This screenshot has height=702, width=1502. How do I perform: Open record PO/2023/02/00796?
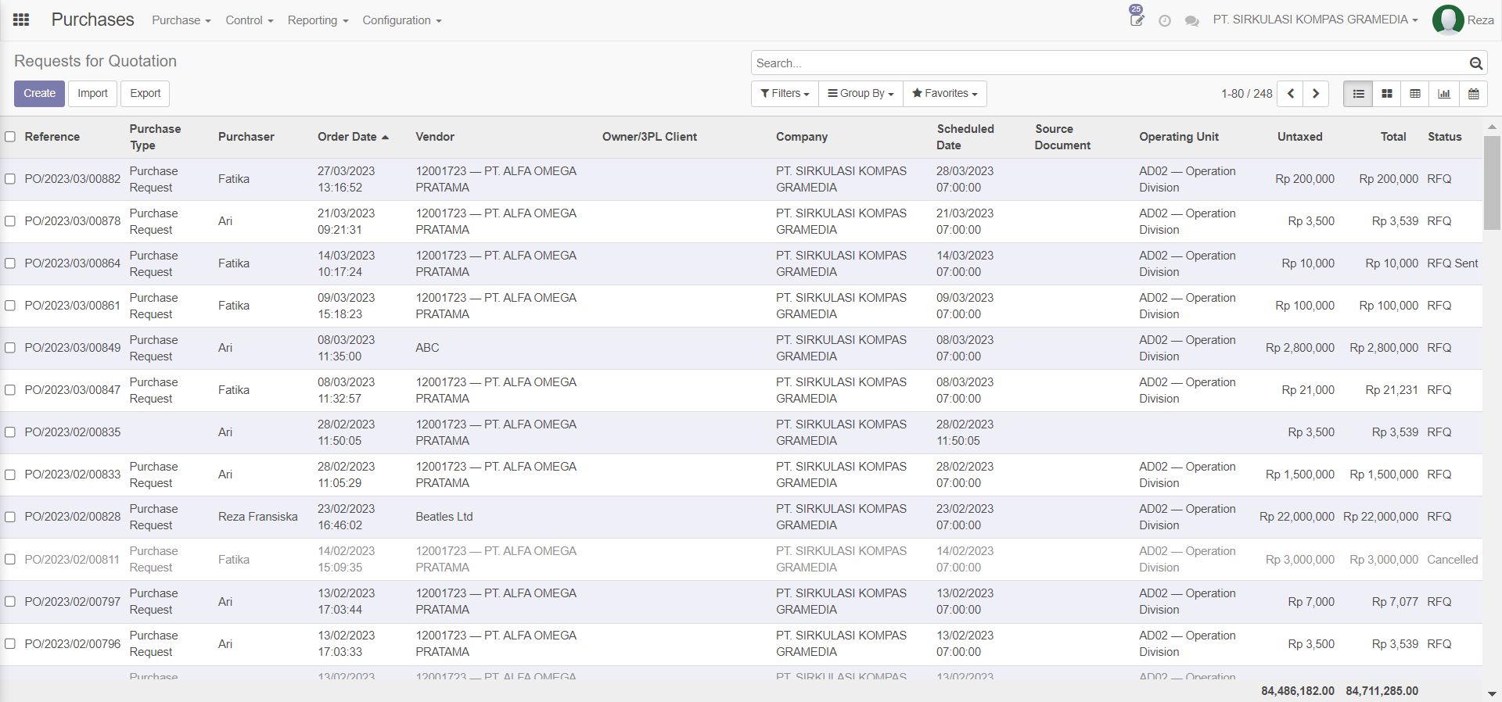tap(72, 644)
